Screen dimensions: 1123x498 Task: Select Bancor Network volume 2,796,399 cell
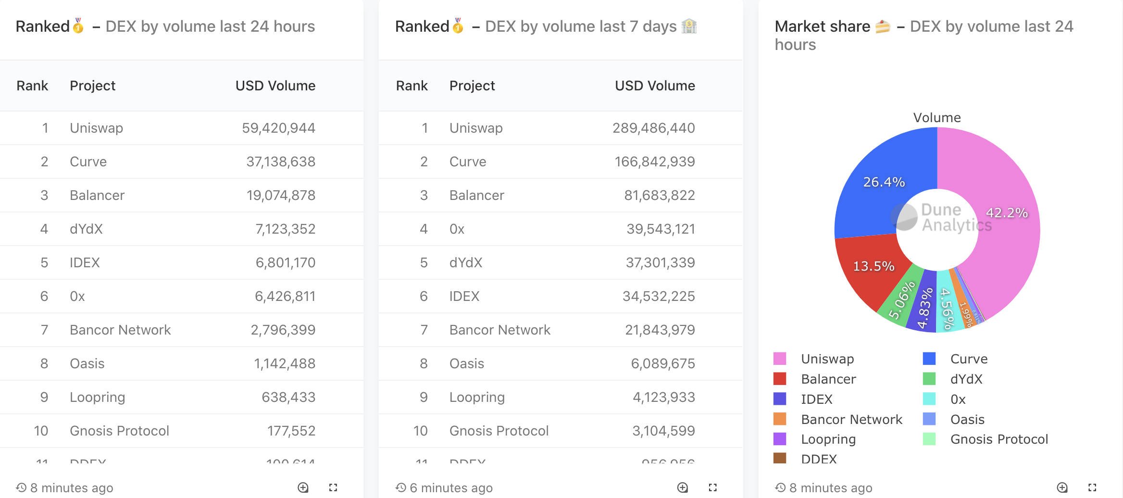point(283,330)
